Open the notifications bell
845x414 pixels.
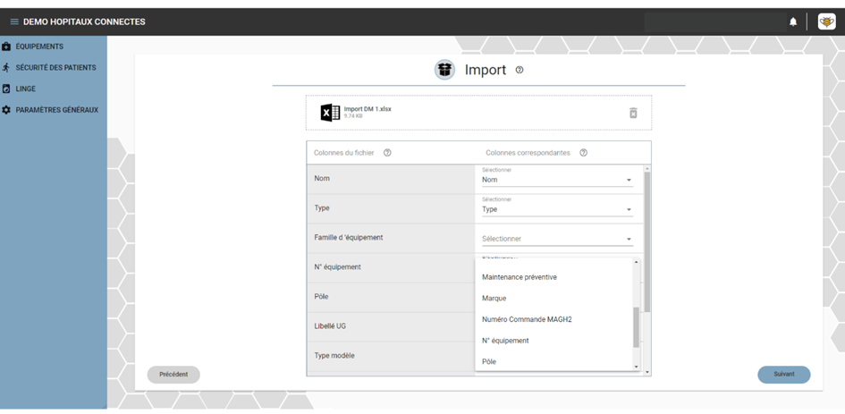point(793,21)
